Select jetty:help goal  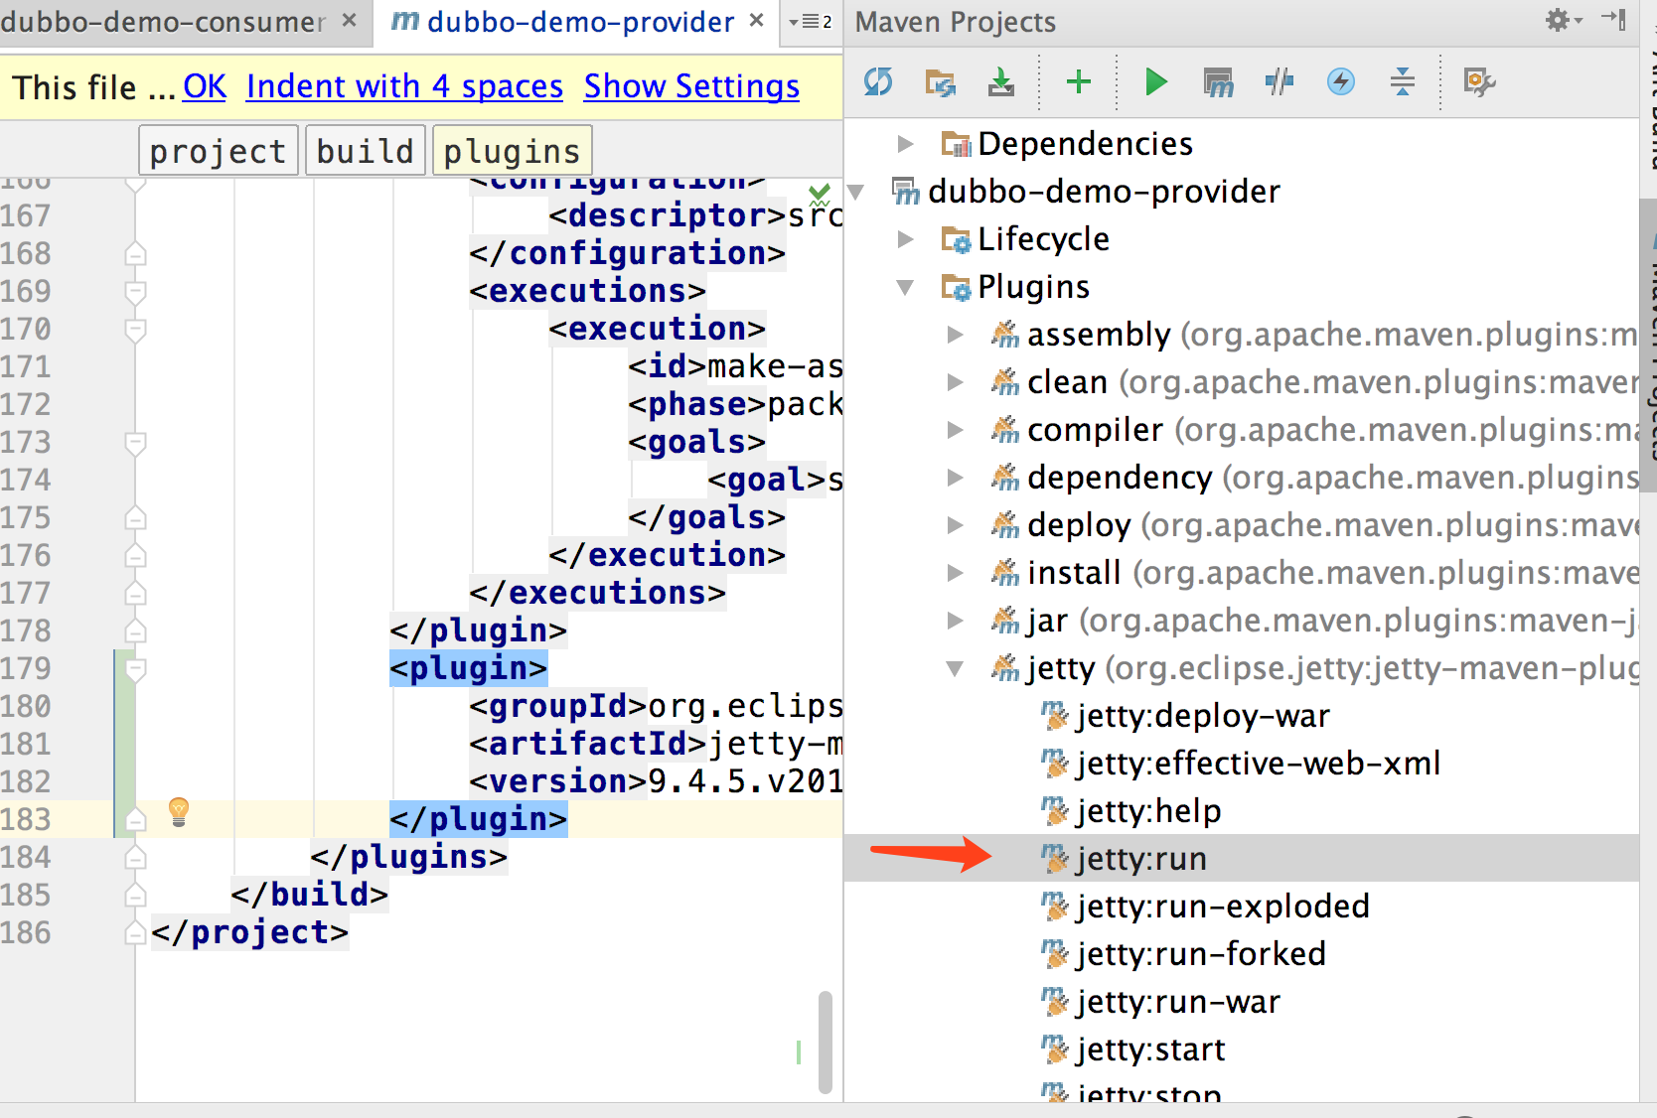point(1149,811)
